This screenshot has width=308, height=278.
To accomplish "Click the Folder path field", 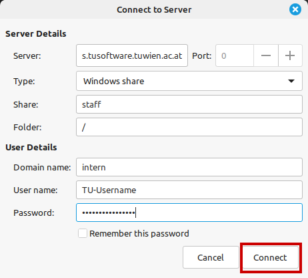I will 189,127.
